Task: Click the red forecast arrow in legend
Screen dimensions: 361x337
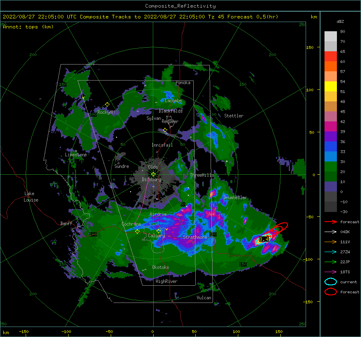Action: coord(331,222)
